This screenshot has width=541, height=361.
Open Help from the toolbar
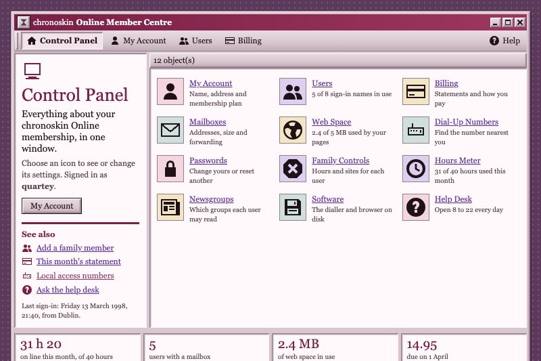tap(504, 41)
